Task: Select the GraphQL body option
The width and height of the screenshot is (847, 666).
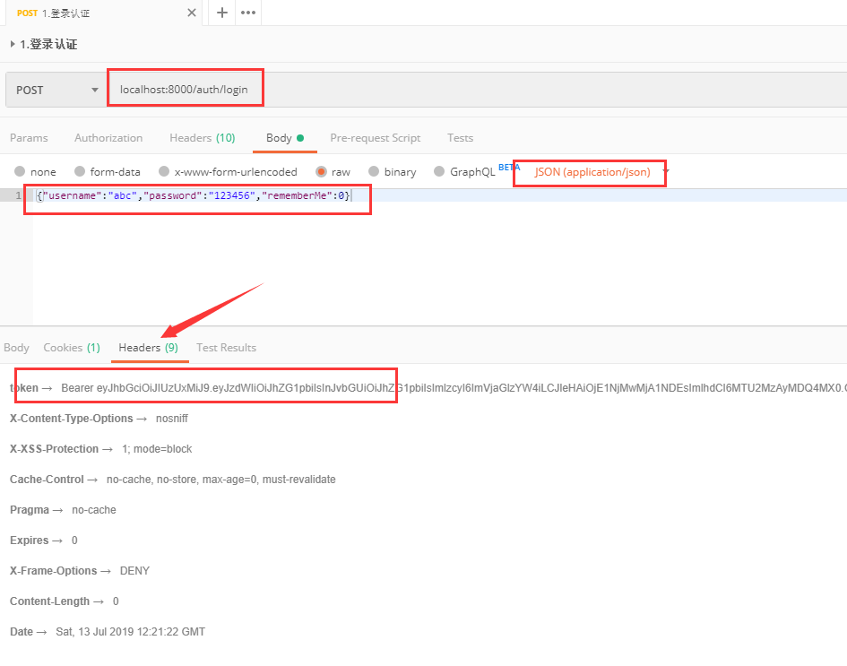Action: [x=439, y=171]
